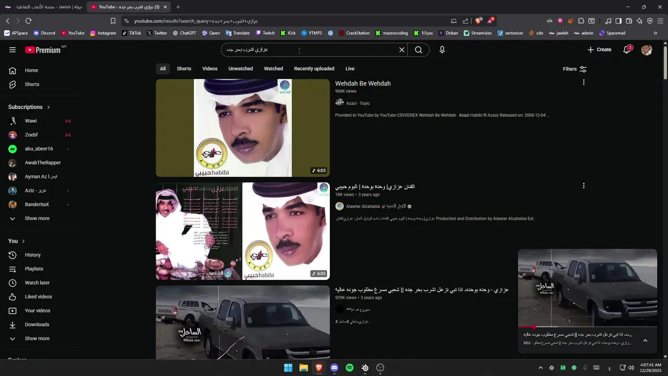Viewport: 668px width, 376px height.
Task: Click the magnifying glass search button
Action: [x=419, y=50]
